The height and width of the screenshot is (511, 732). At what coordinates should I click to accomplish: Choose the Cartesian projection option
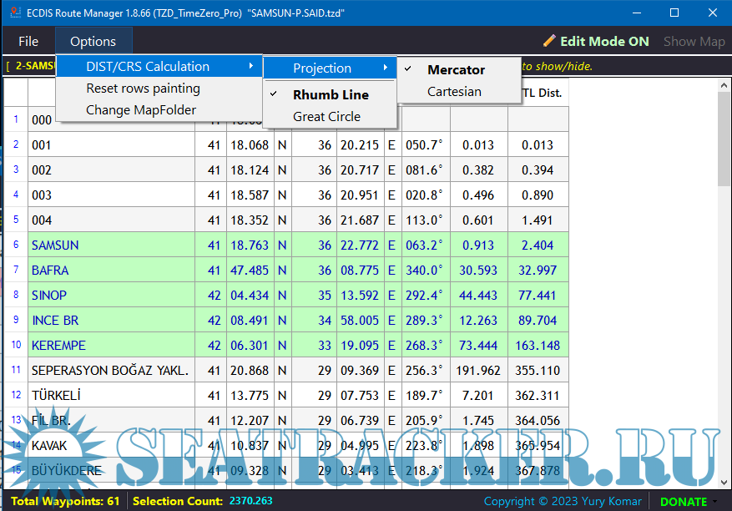454,92
